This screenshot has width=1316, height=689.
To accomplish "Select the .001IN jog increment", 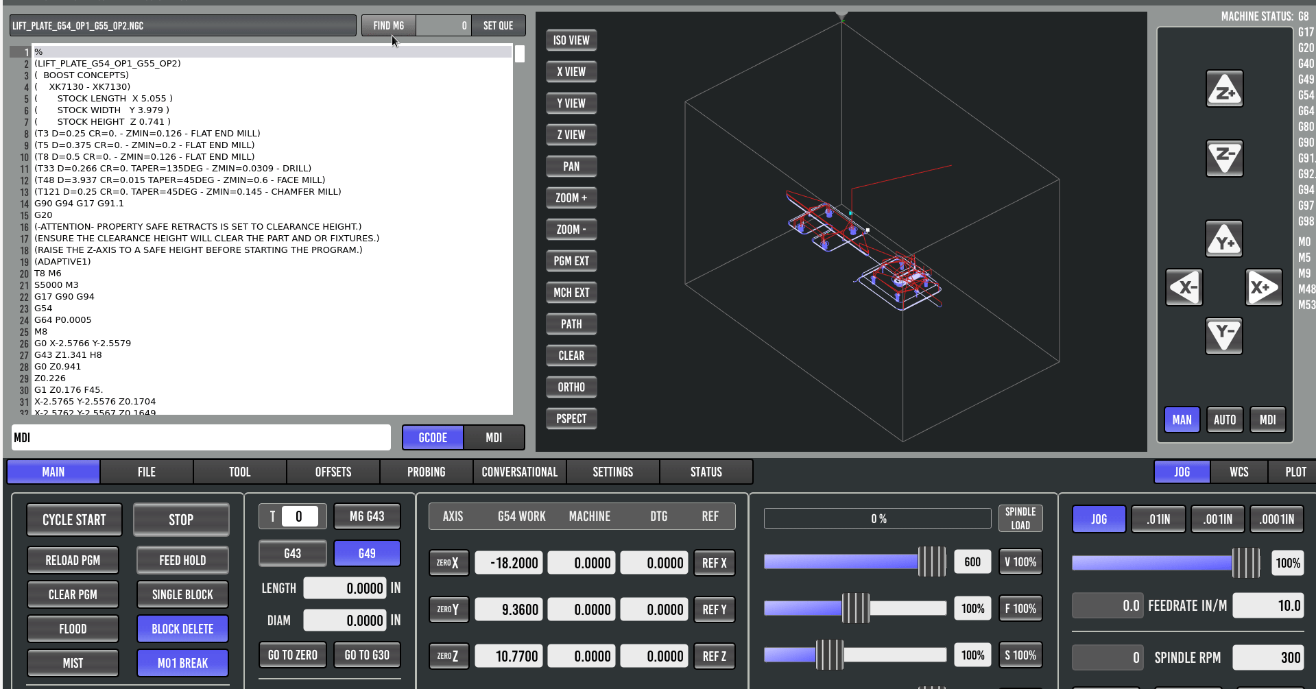I will coord(1218,519).
